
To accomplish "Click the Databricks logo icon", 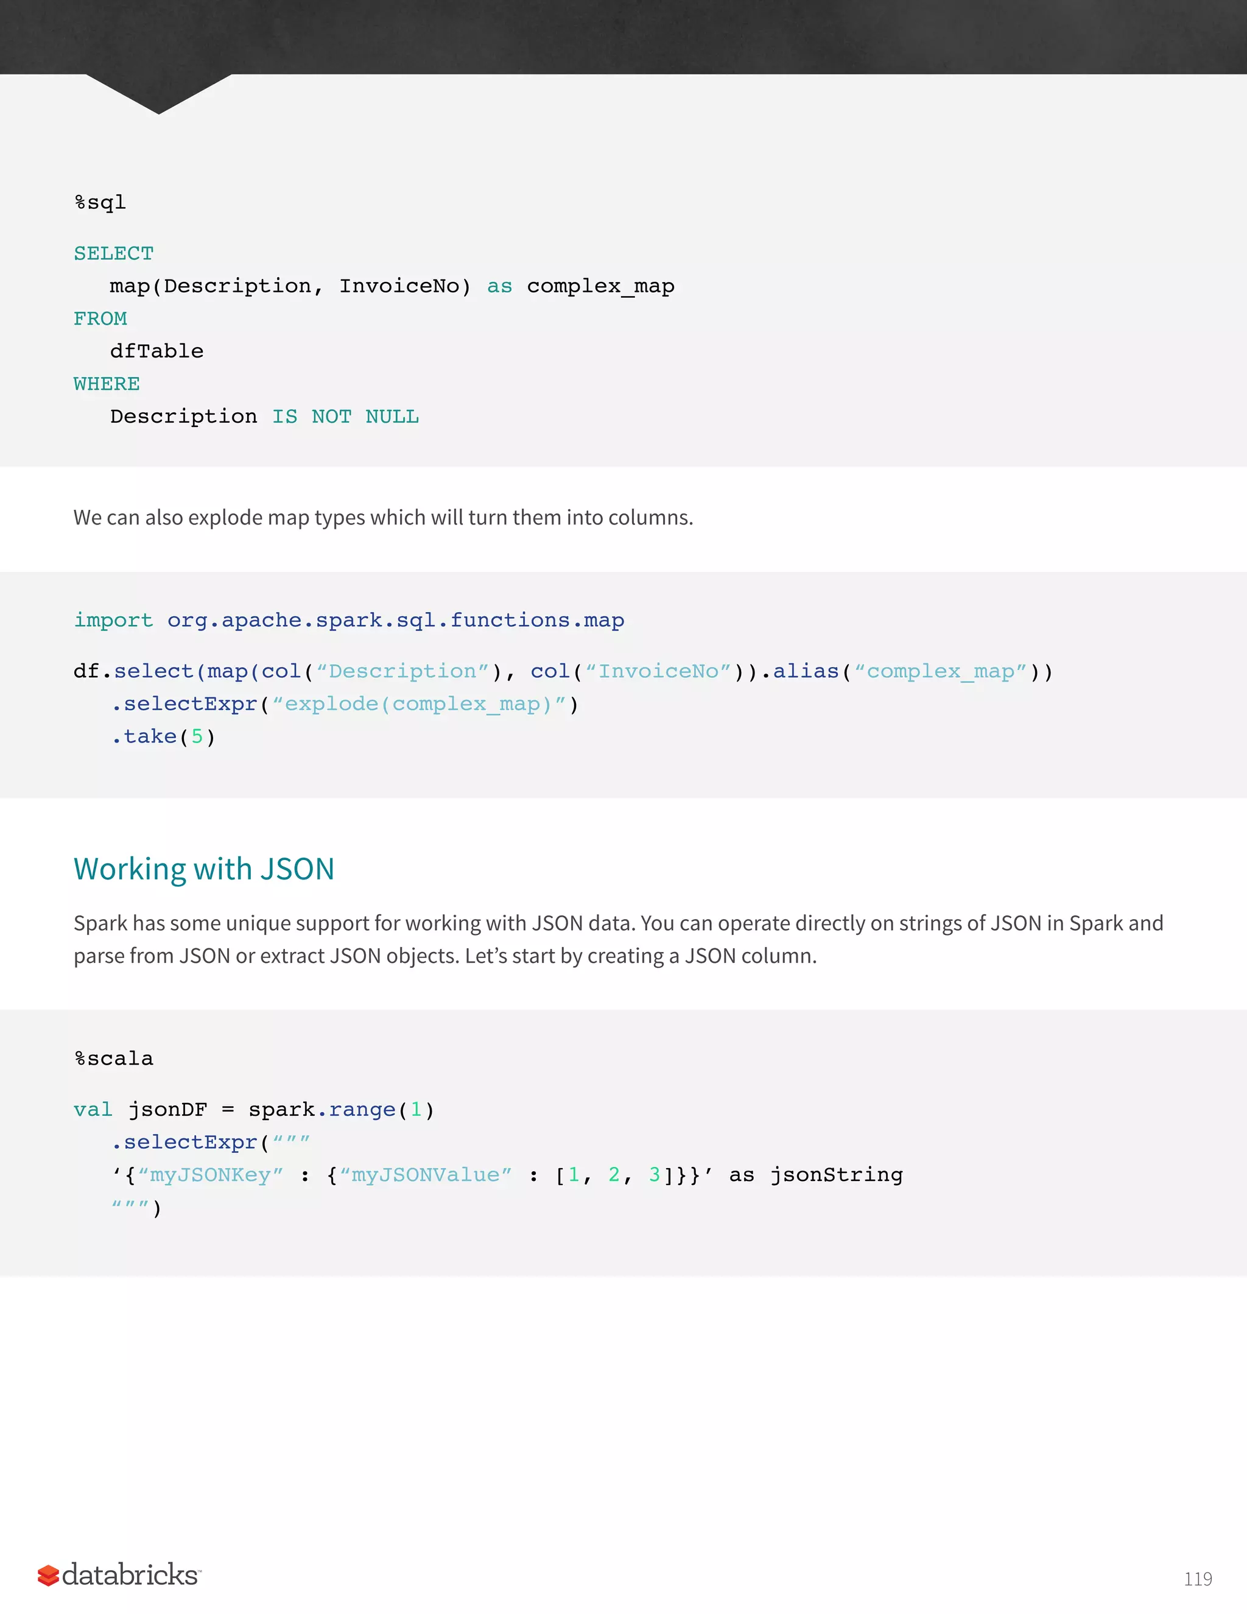I will click(48, 1575).
